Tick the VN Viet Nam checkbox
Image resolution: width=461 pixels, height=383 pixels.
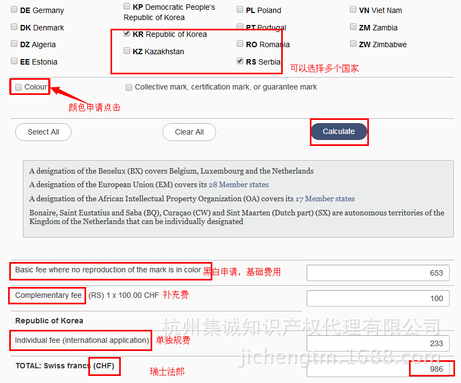click(353, 10)
